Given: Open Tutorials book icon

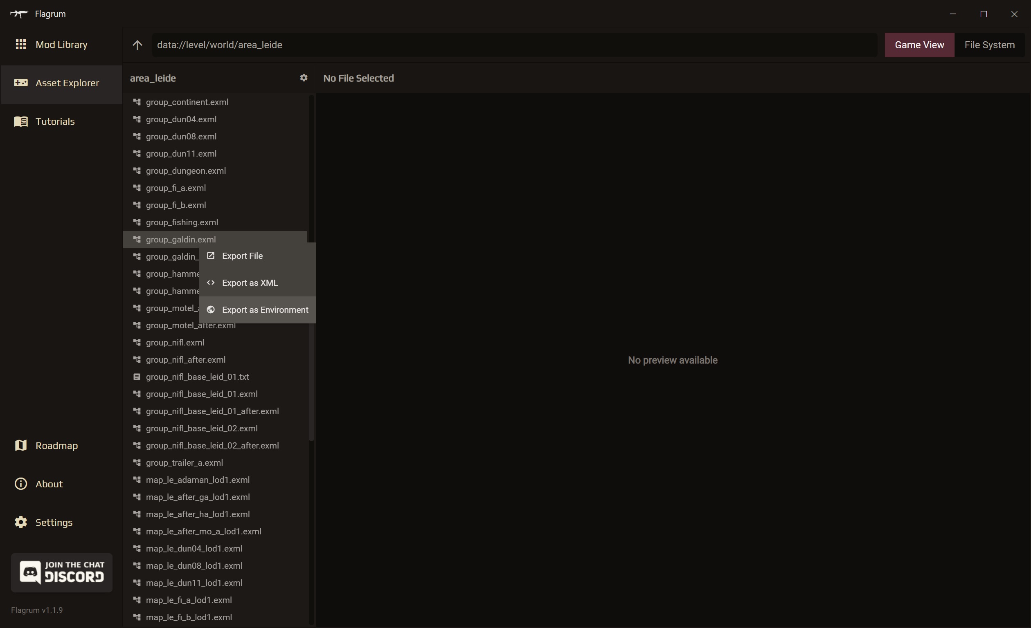Looking at the screenshot, I should point(20,121).
